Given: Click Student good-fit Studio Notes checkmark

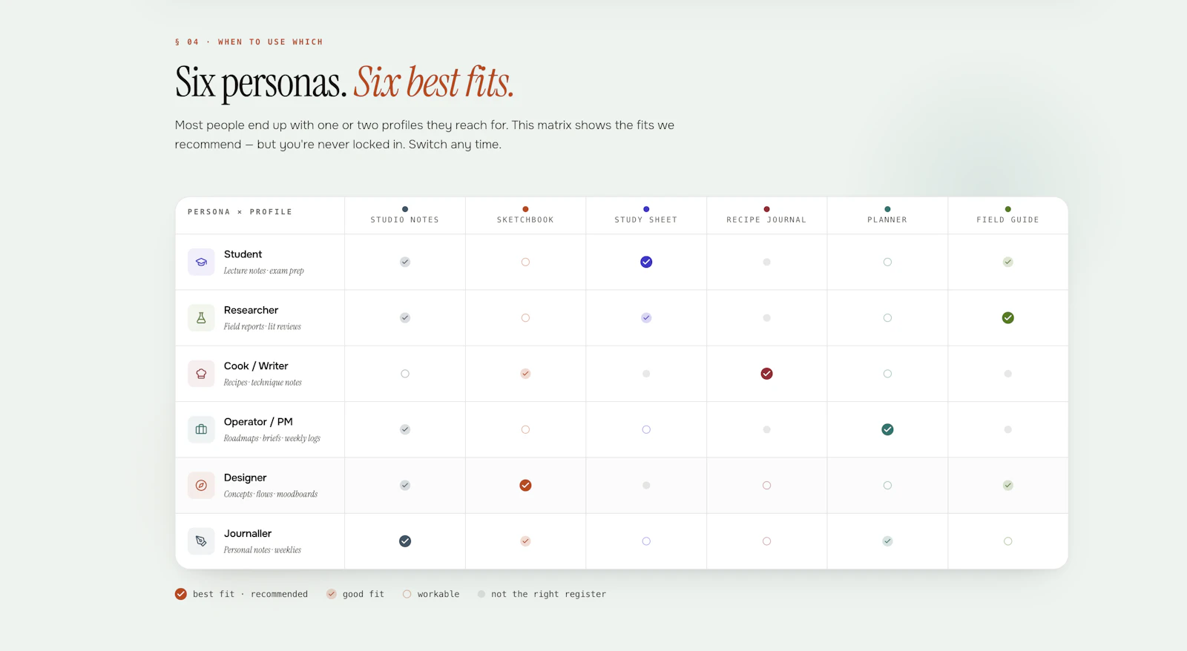Looking at the screenshot, I should tap(405, 262).
